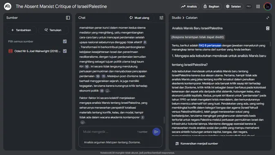Click the PRO badge
The height and width of the screenshot is (155, 275).
coord(249,7)
